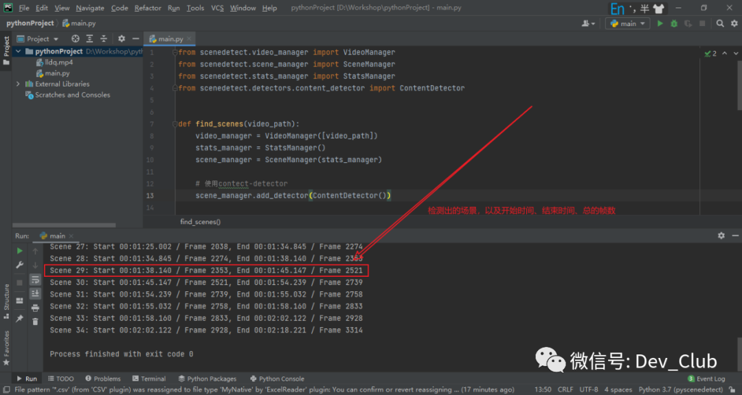
Task: Pin the Run tab with pin icon
Action: [19, 318]
